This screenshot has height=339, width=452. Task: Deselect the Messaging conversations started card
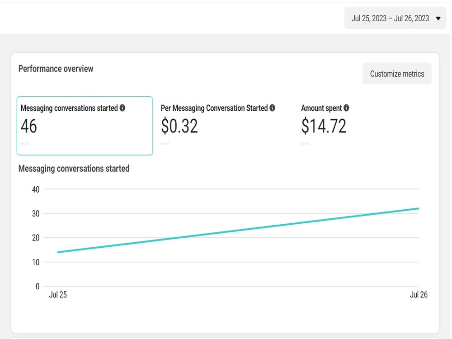click(85, 126)
